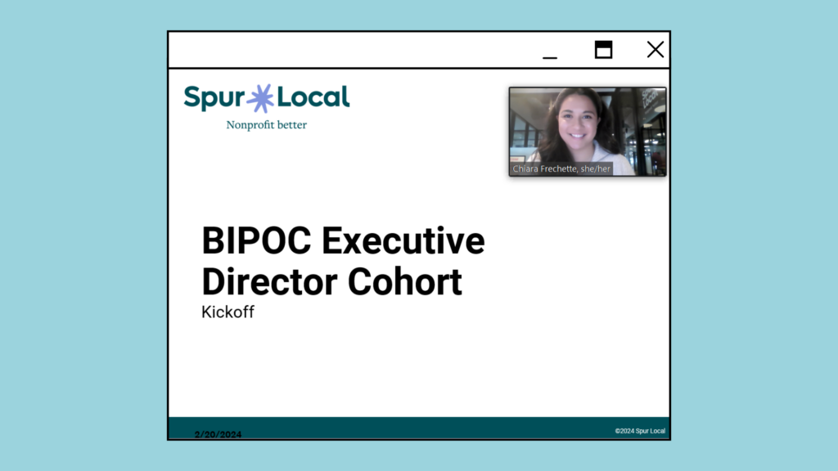Click the '©2024 Spur Local' copyright text
Image resolution: width=838 pixels, height=471 pixels.
click(x=640, y=431)
